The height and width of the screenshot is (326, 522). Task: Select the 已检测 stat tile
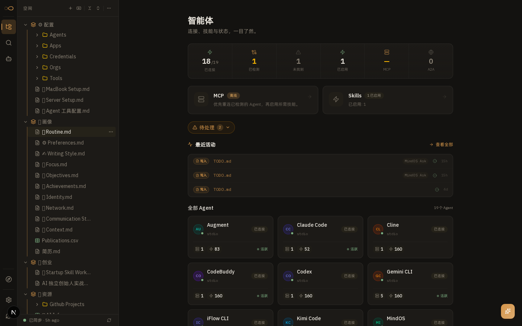point(254,61)
